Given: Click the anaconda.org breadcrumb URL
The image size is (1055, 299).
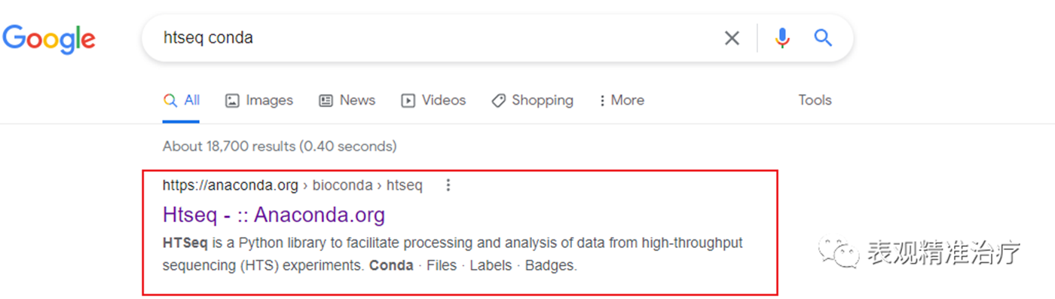Looking at the screenshot, I should point(292,185).
